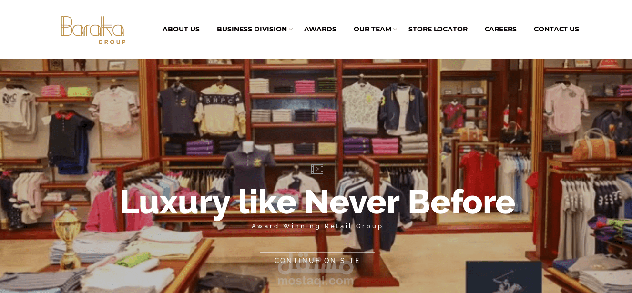Click the polo horse emblem sign
The width and height of the screenshot is (632, 293).
(x=504, y=277)
